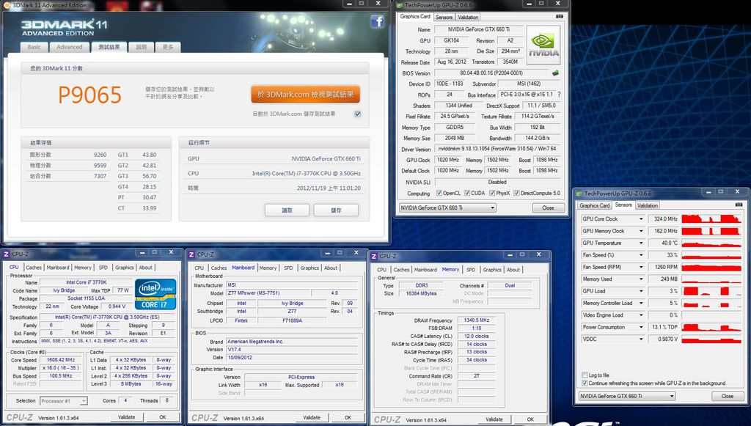Click the 3DMark 11 title bar app icon

[x=7, y=5]
